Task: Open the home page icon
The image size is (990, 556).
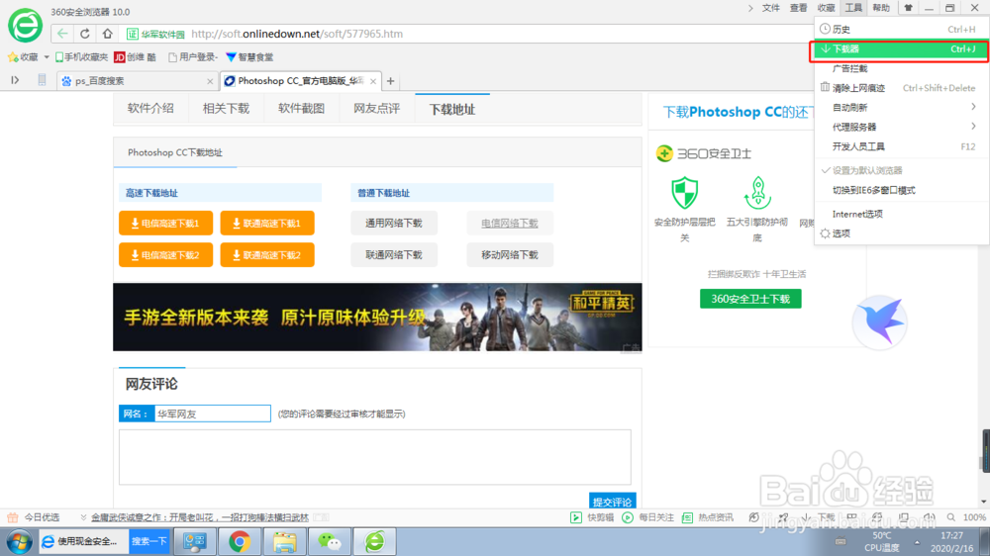Action: coord(107,34)
